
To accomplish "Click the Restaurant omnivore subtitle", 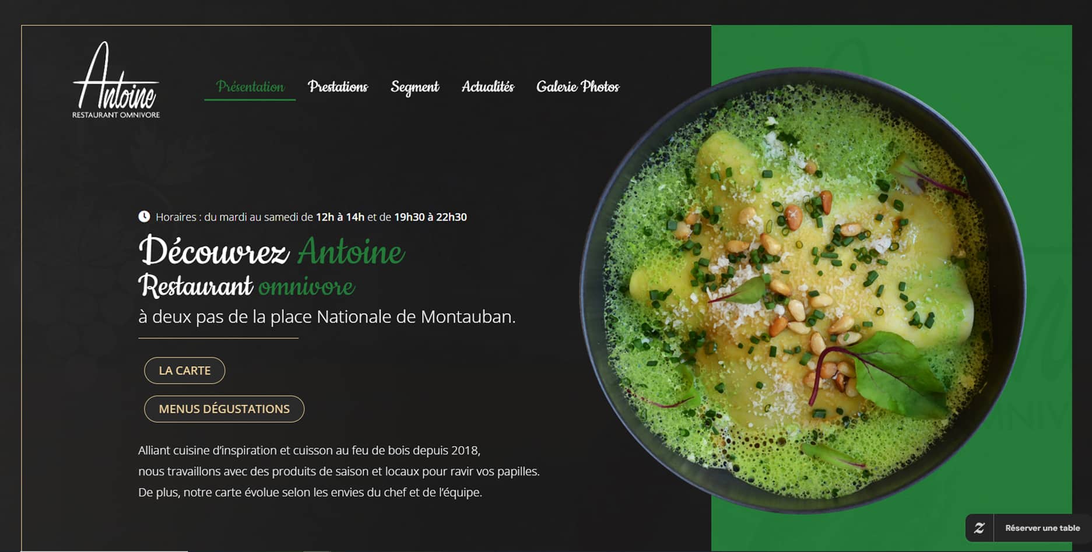I will [x=246, y=286].
